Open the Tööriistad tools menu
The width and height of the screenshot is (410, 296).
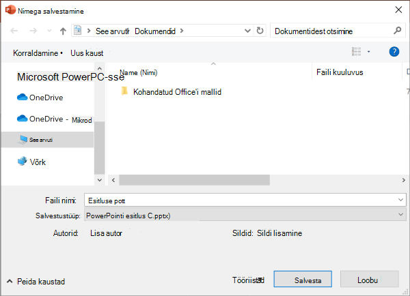[x=249, y=280]
